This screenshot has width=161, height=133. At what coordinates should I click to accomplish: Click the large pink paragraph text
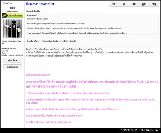coord(92,84)
